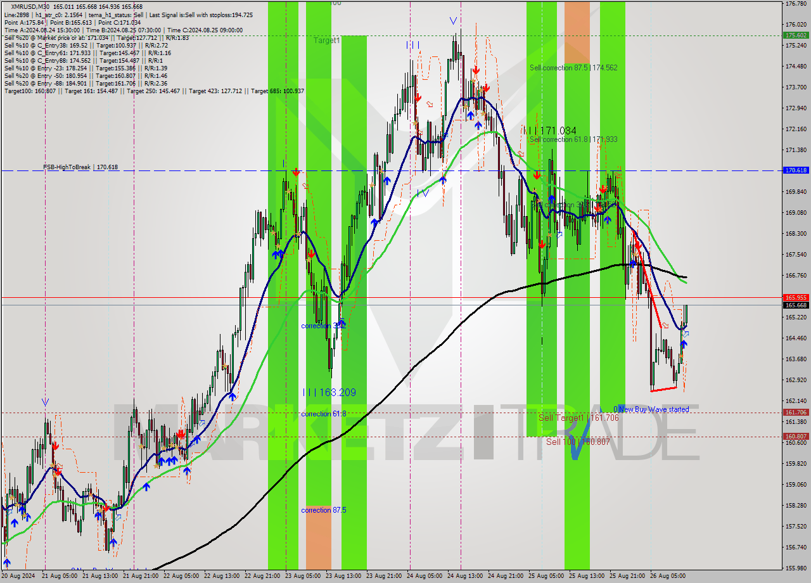
Task: Click the 164.460 price axis value
Action: 796,338
